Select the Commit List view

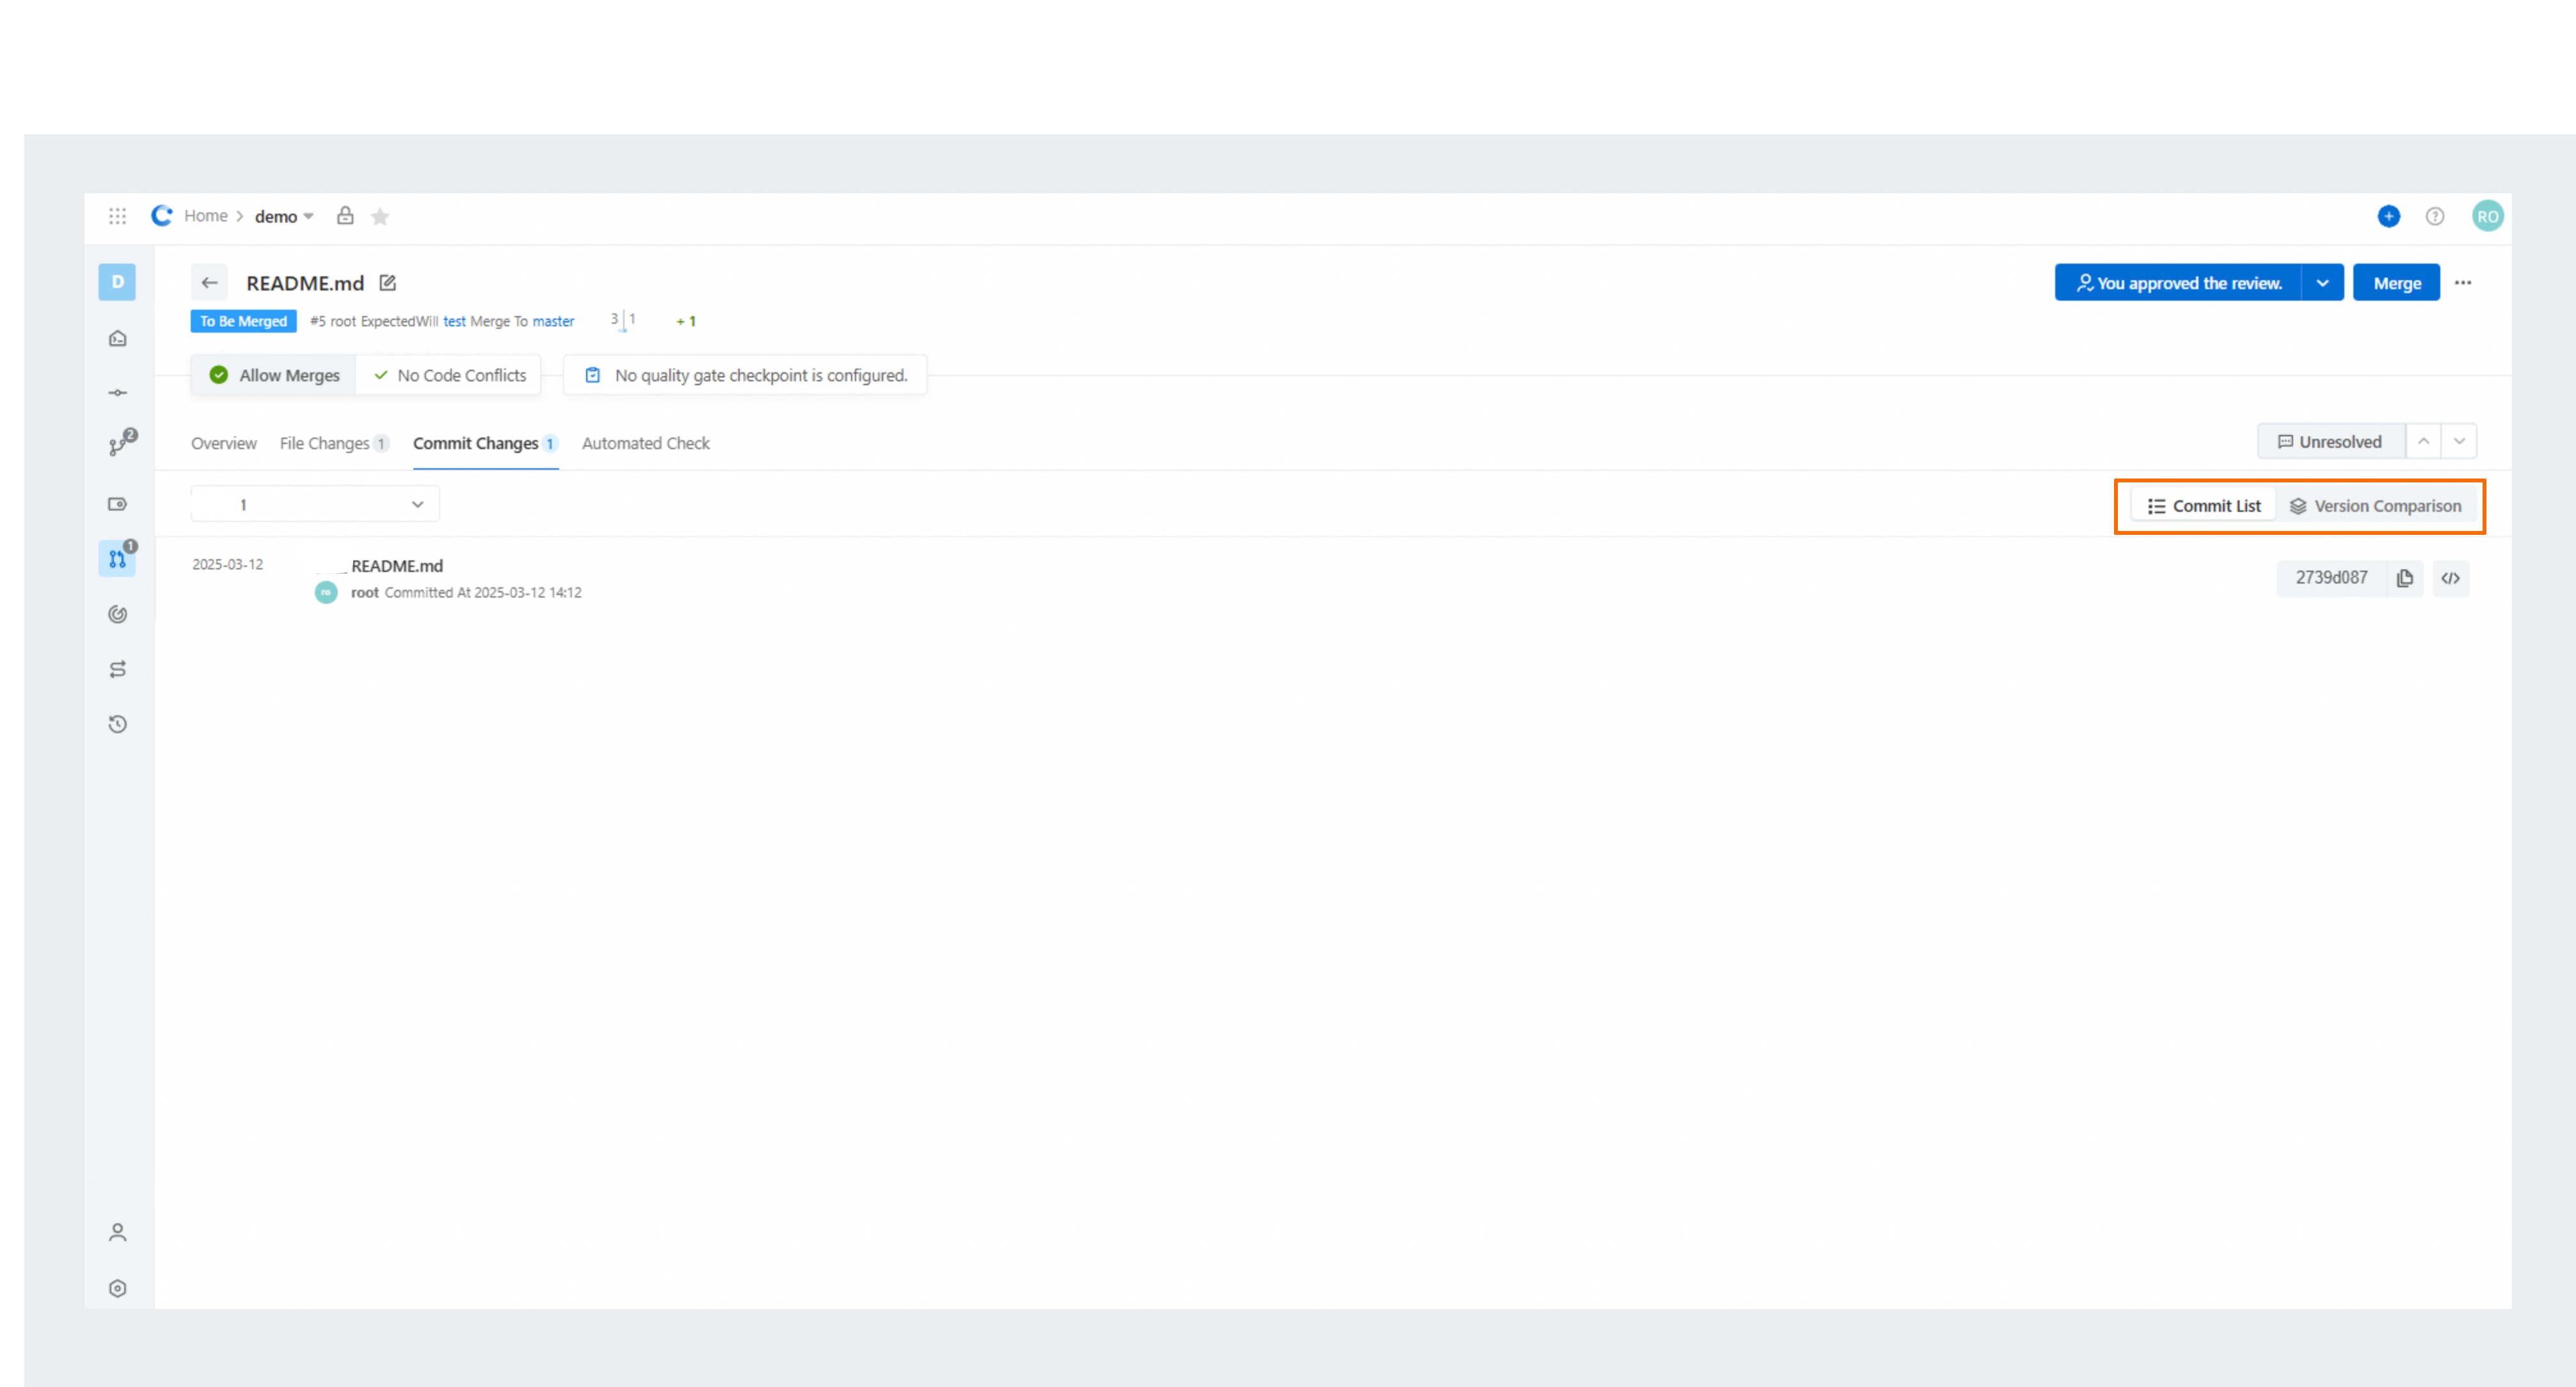pos(2204,505)
